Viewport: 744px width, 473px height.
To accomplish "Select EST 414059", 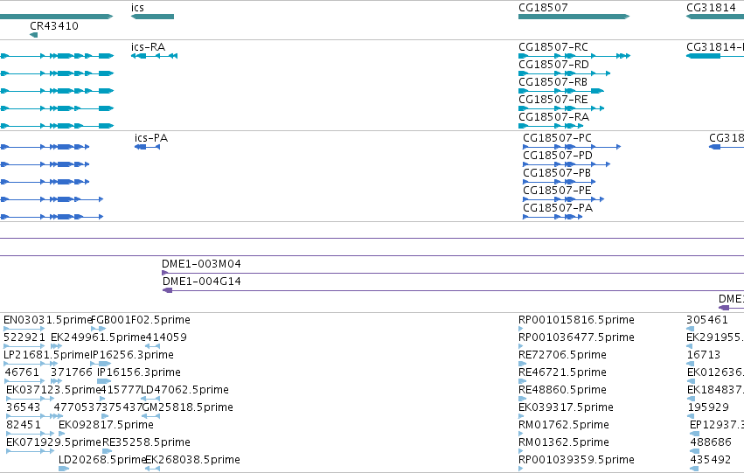I will [166, 337].
